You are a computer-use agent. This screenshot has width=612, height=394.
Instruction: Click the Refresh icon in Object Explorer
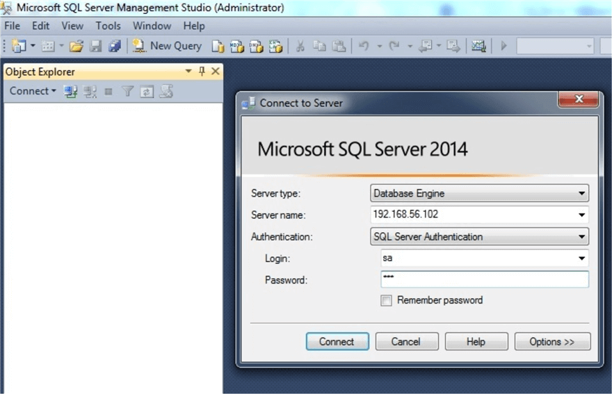point(147,92)
